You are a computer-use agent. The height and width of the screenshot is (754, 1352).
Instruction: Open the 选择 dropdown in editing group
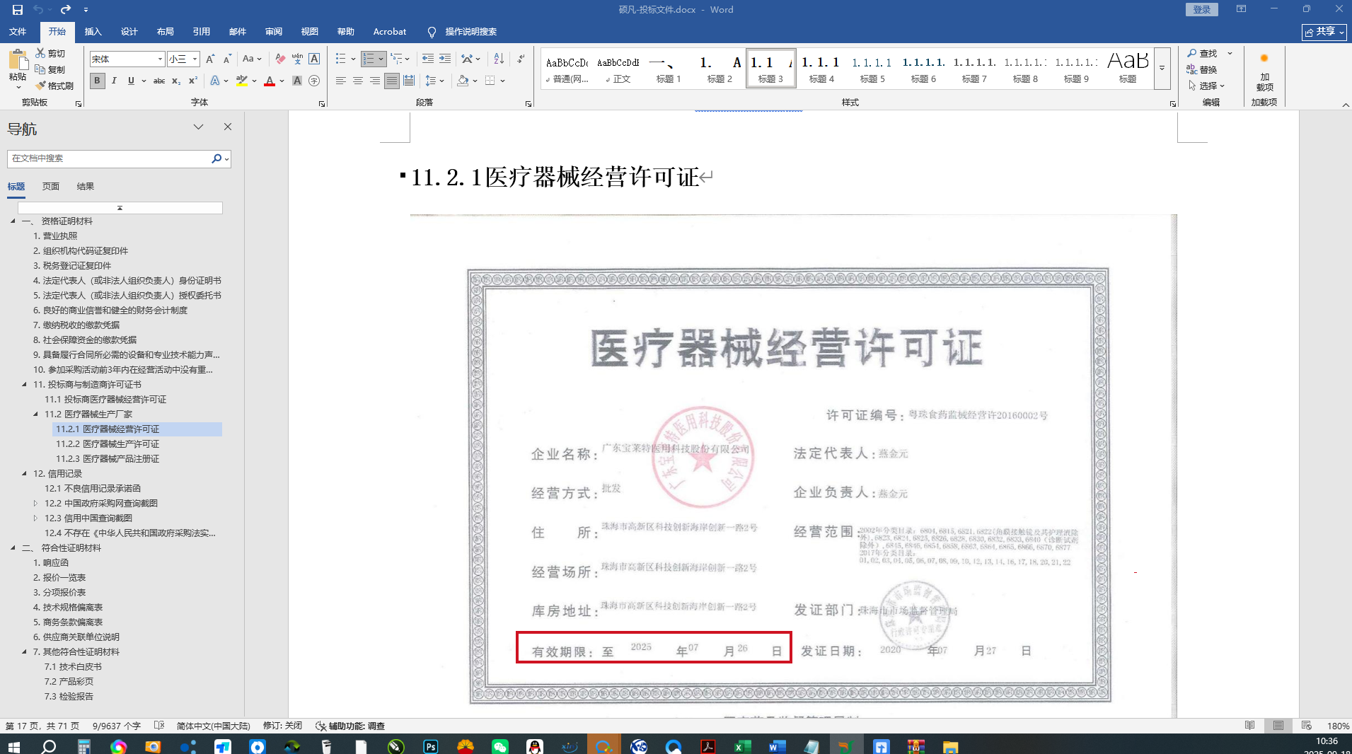1206,86
